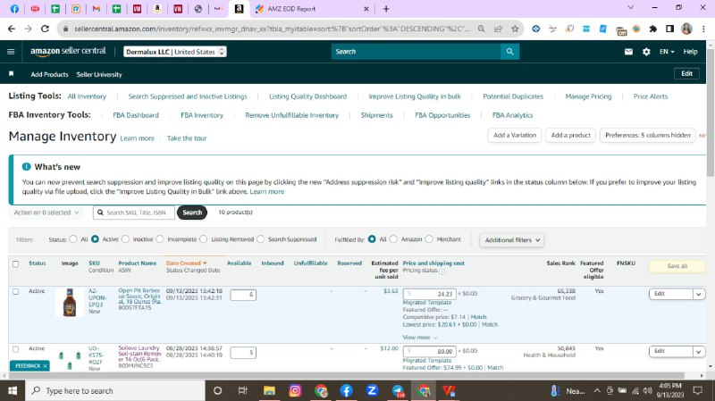Viewport: 715px width, 401px height.
Task: Go back with browser back arrow
Action: tap(12, 29)
